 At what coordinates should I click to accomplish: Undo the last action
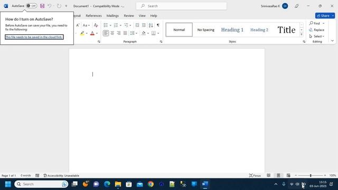click(x=50, y=6)
